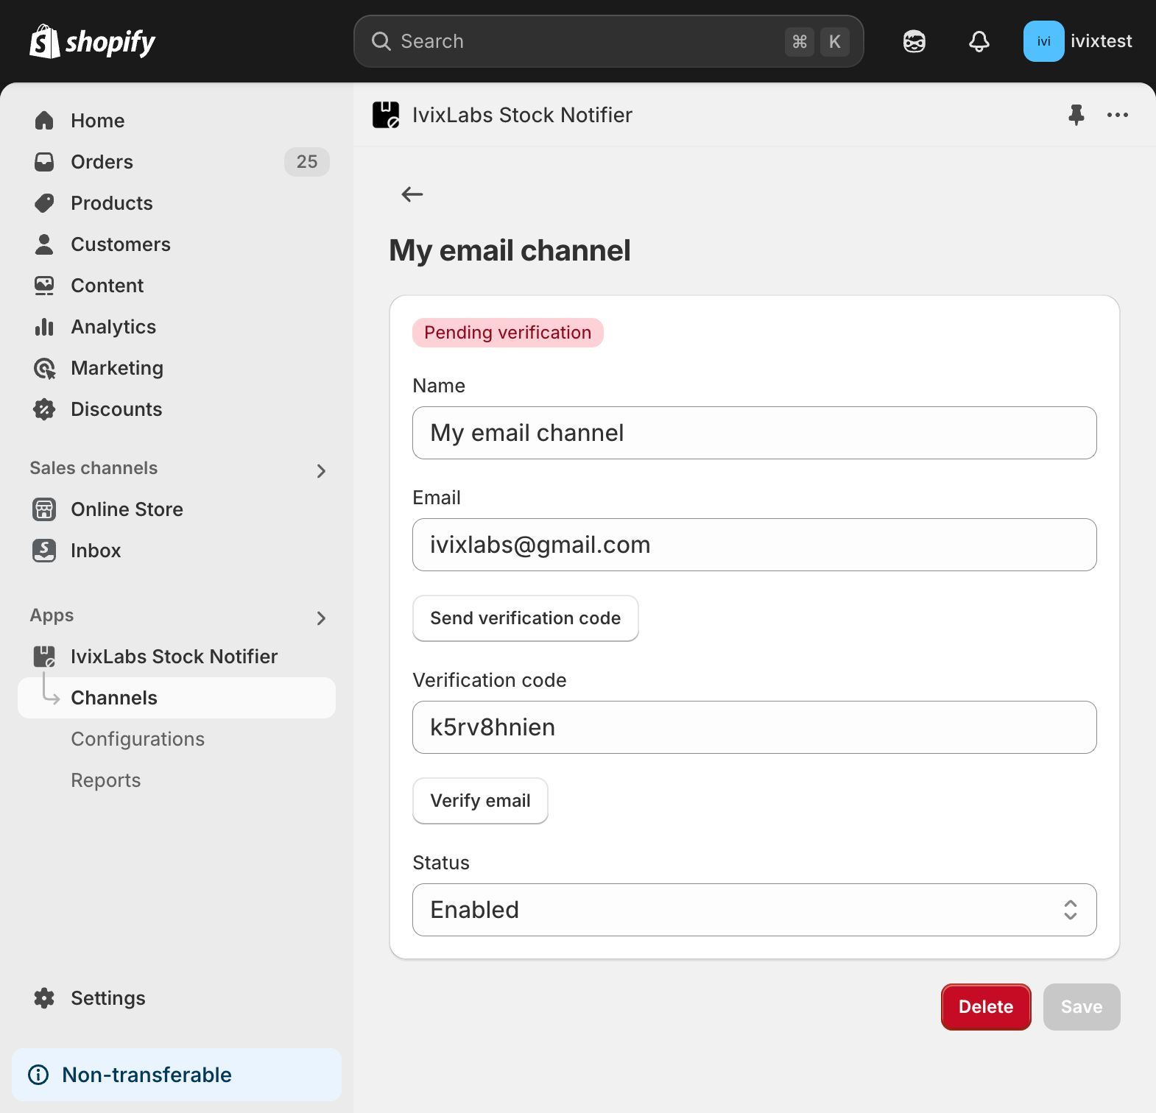This screenshot has height=1113, width=1156.
Task: Open the ivixtest account menu
Action: click(x=1078, y=41)
